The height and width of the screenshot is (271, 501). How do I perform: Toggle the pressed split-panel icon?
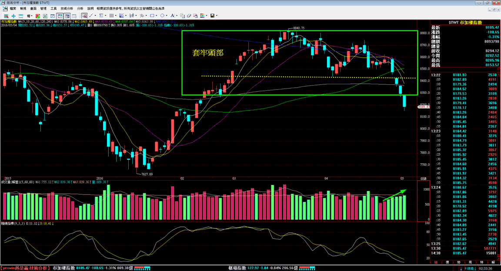(67, 16)
